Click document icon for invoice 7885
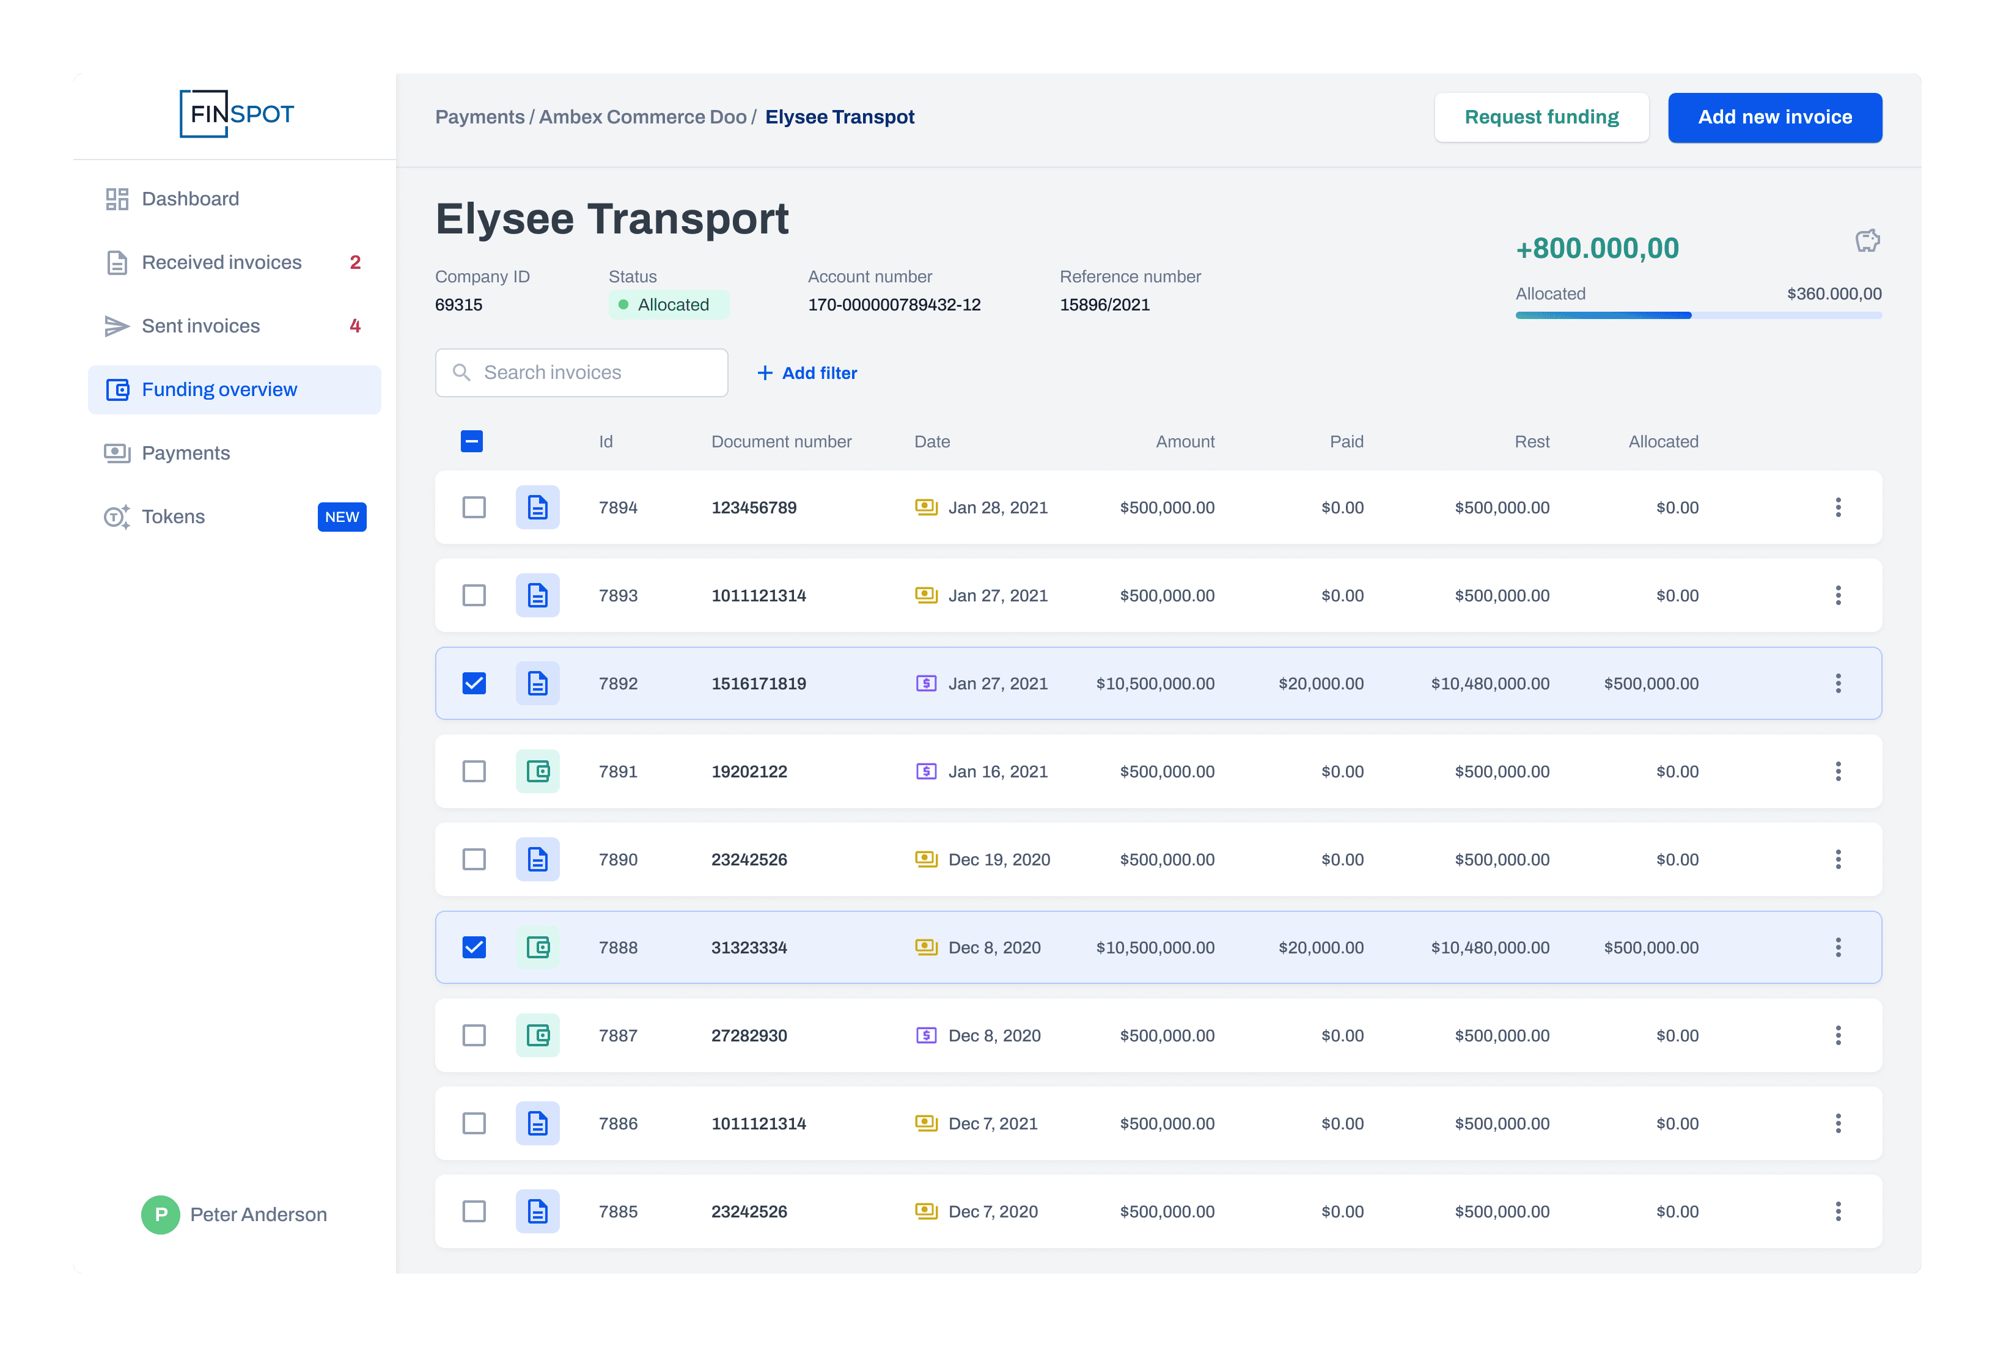Viewport: 1995px width, 1347px height. [x=537, y=1211]
